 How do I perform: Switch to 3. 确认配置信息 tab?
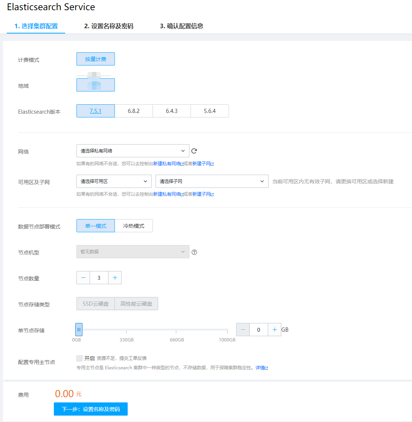(182, 26)
